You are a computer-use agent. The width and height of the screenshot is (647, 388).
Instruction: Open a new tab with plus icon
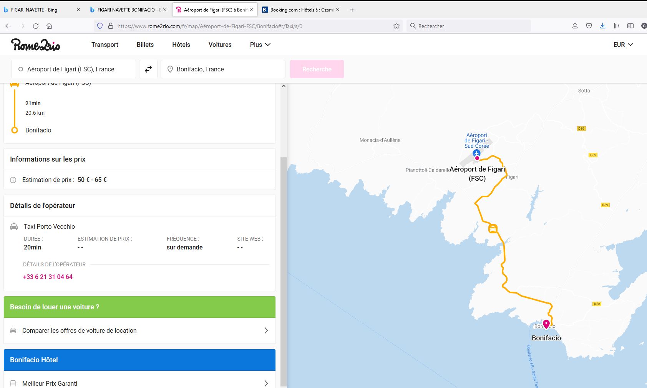point(352,10)
